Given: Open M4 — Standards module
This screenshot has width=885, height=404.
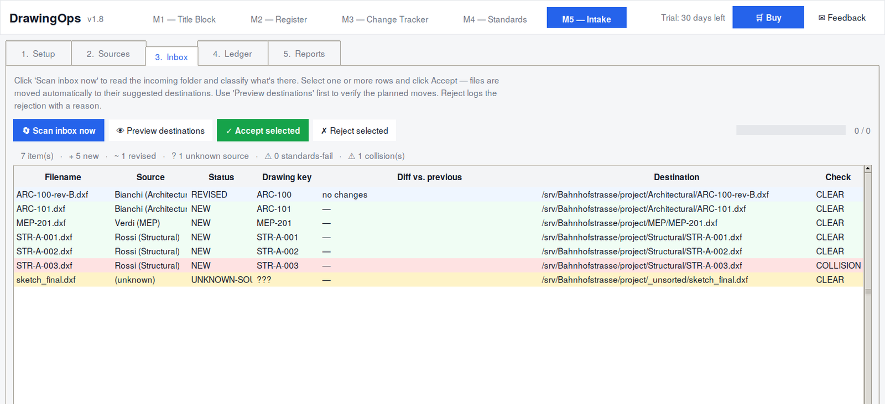Looking at the screenshot, I should 495,19.
